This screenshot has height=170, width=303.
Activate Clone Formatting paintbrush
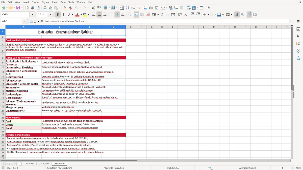(x=65, y=8)
